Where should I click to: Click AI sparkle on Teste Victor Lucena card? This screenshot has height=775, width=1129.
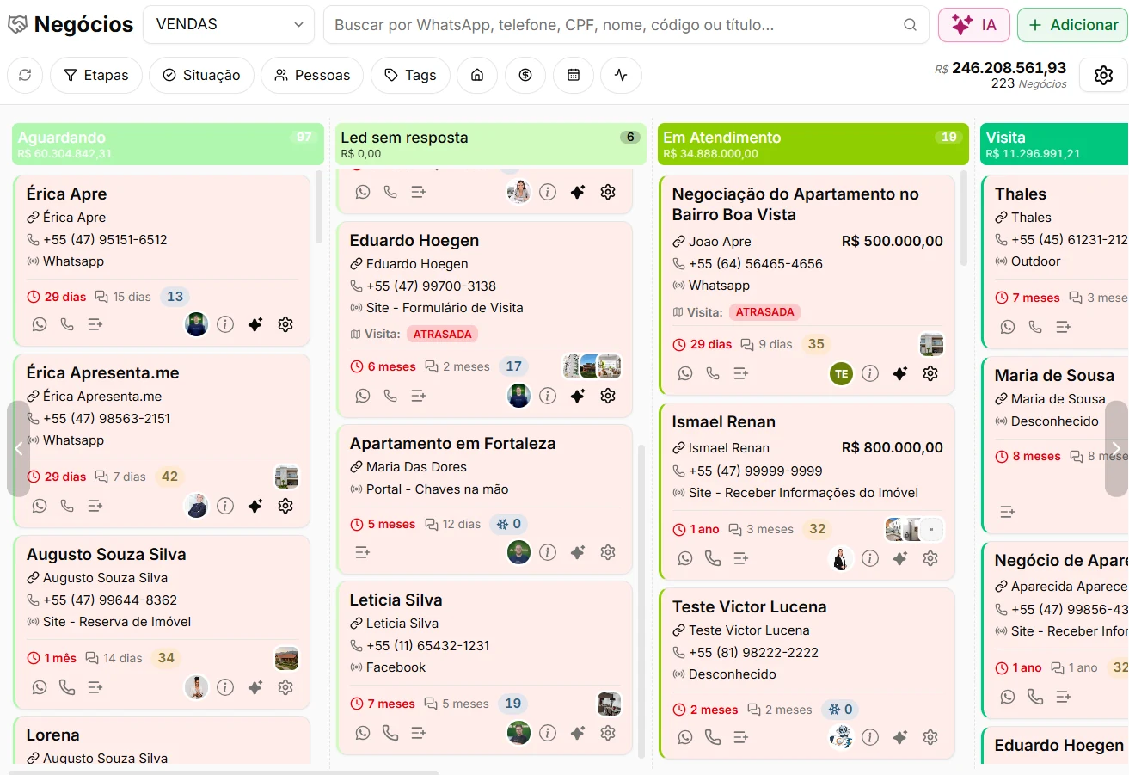pyautogui.click(x=900, y=737)
